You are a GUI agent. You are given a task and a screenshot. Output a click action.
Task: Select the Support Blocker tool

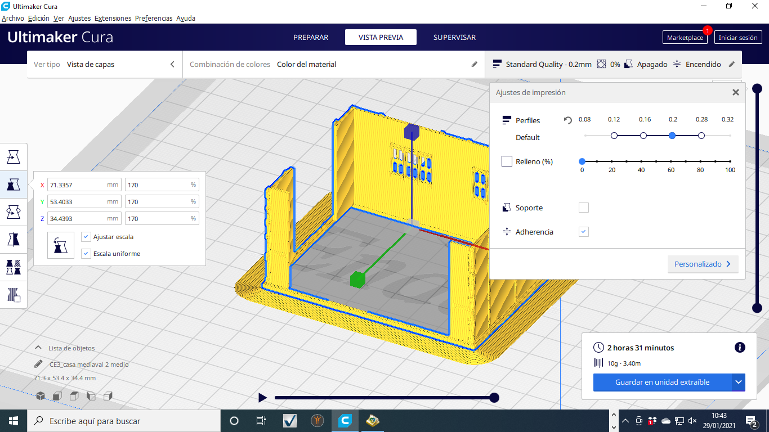14,294
